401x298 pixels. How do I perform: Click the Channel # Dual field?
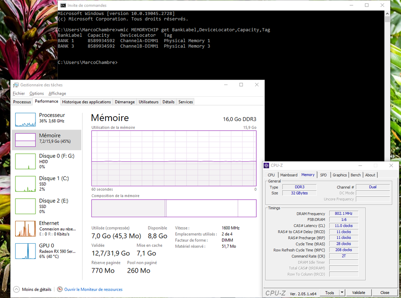point(373,187)
